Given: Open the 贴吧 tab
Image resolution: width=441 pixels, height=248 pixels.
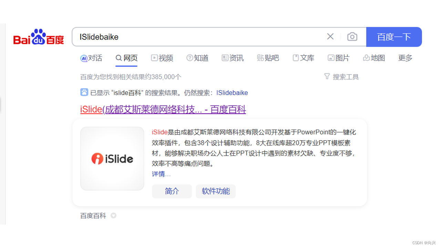Looking at the screenshot, I should [x=268, y=58].
